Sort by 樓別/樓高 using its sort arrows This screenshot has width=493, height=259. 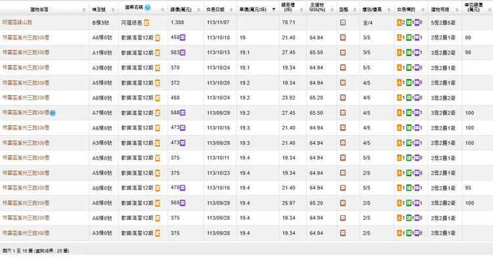pyautogui.click(x=389, y=10)
